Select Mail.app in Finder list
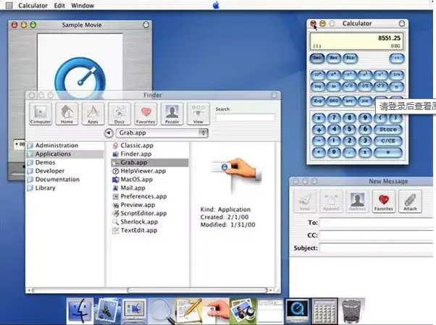 [150, 188]
